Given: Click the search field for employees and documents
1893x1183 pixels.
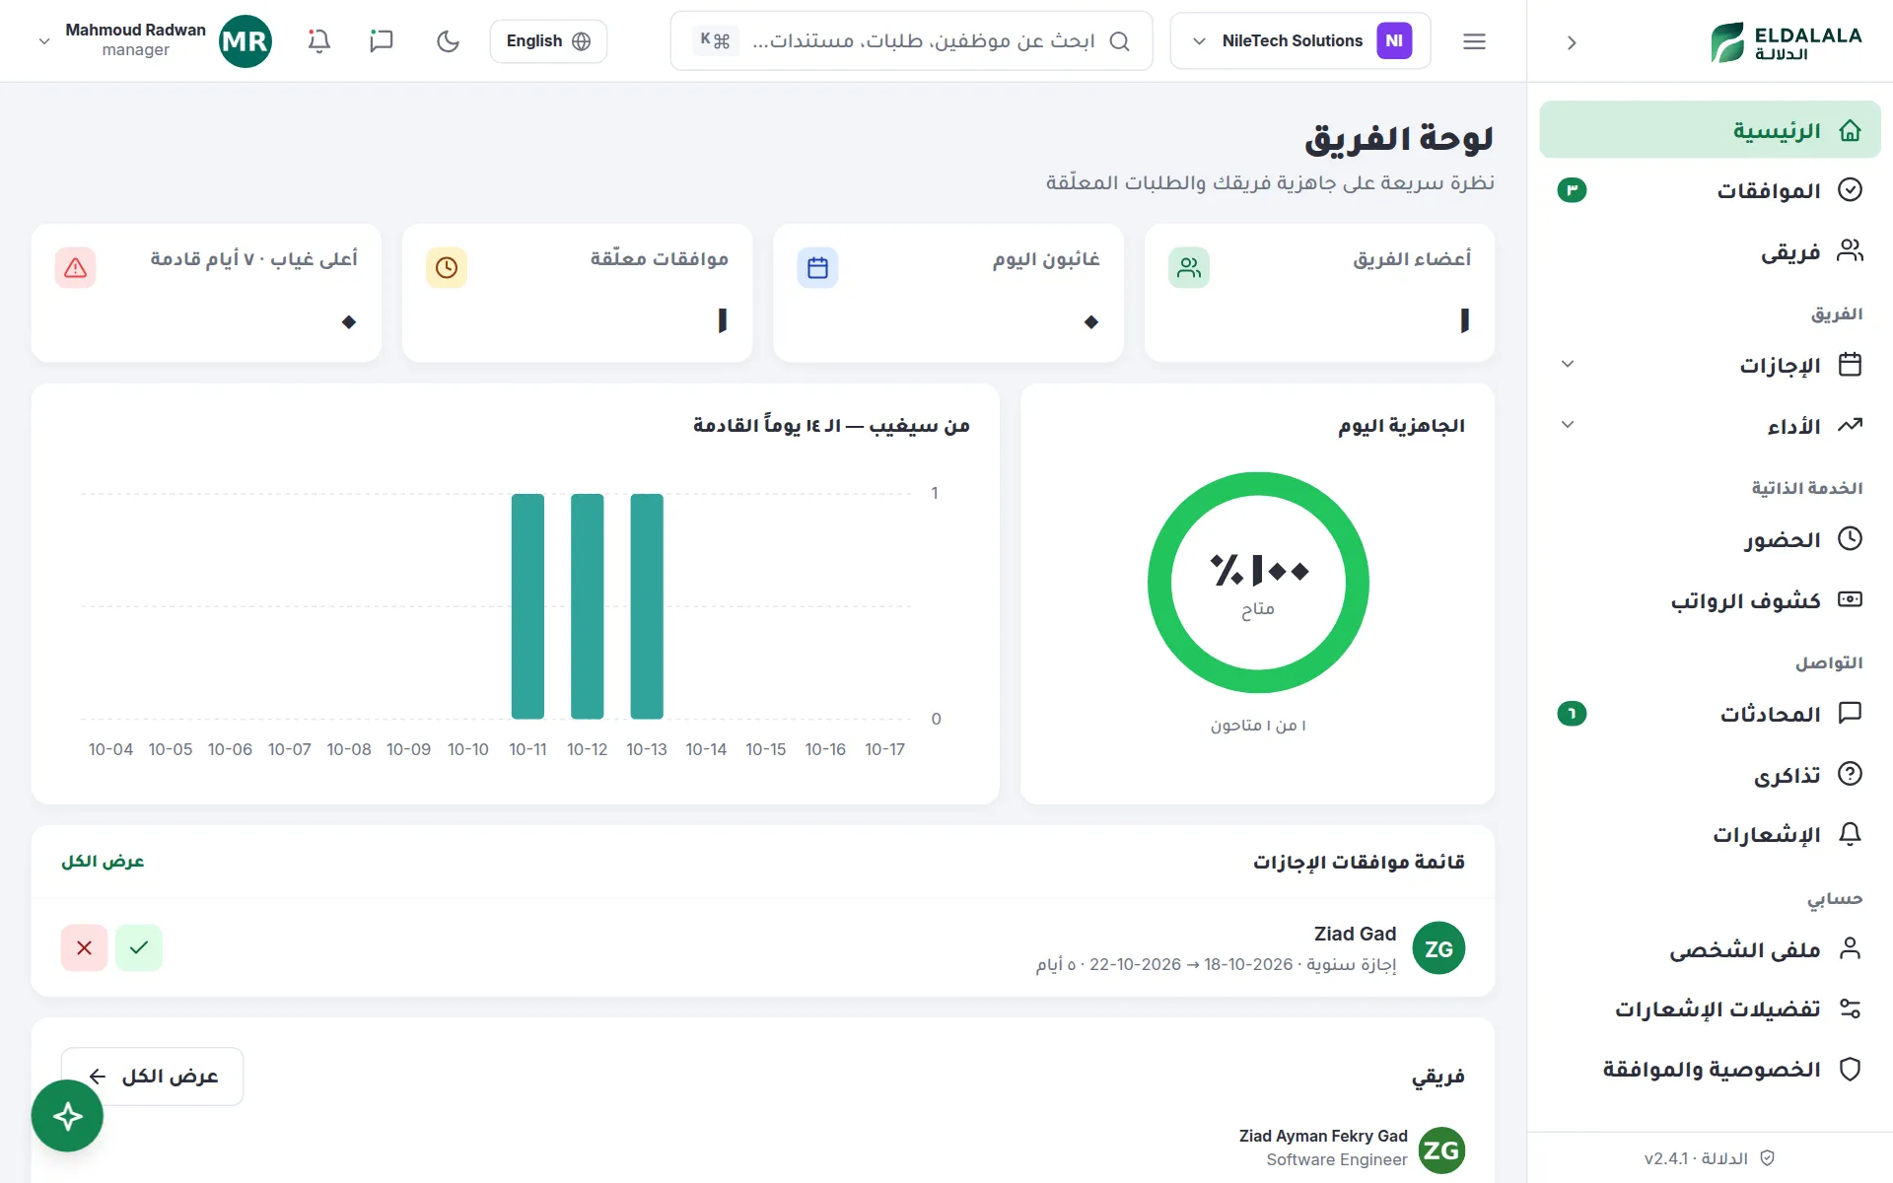Looking at the screenshot, I should 911,40.
